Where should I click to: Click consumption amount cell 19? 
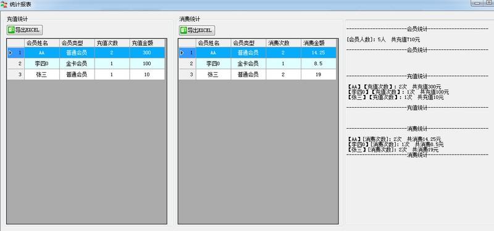(318, 75)
